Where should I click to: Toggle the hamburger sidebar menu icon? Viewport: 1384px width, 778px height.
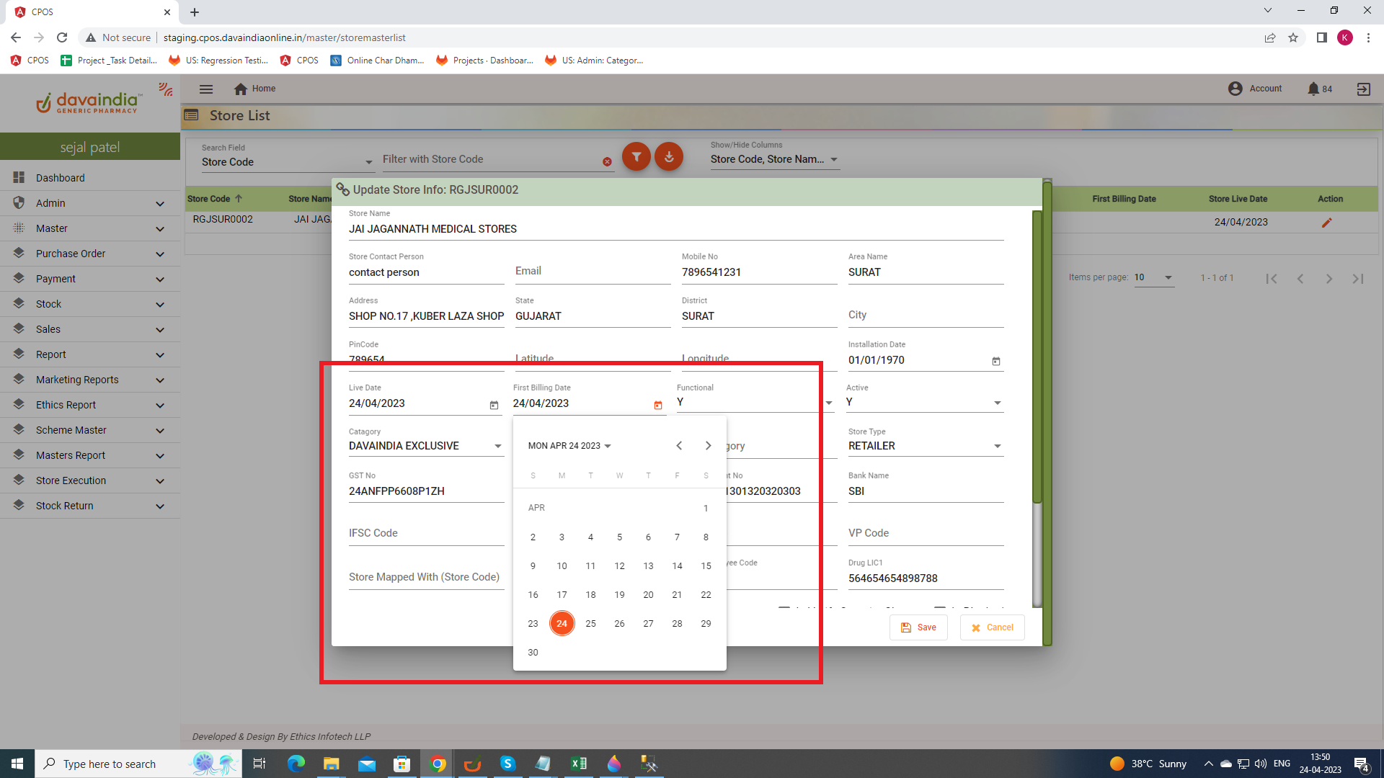pyautogui.click(x=206, y=89)
